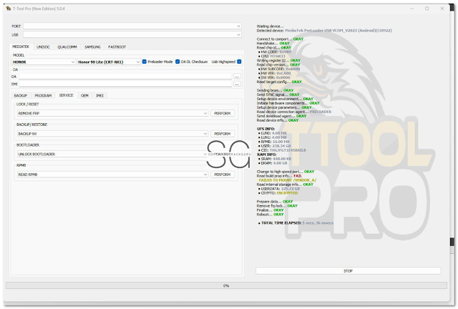Expand the REMOVE FRP dropdown
Viewport: 458px width, 309px height.
coord(112,113)
